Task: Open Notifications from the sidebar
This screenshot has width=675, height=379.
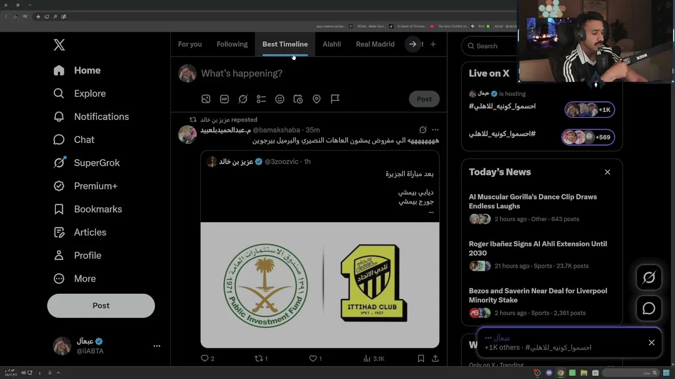Action: 91,117
